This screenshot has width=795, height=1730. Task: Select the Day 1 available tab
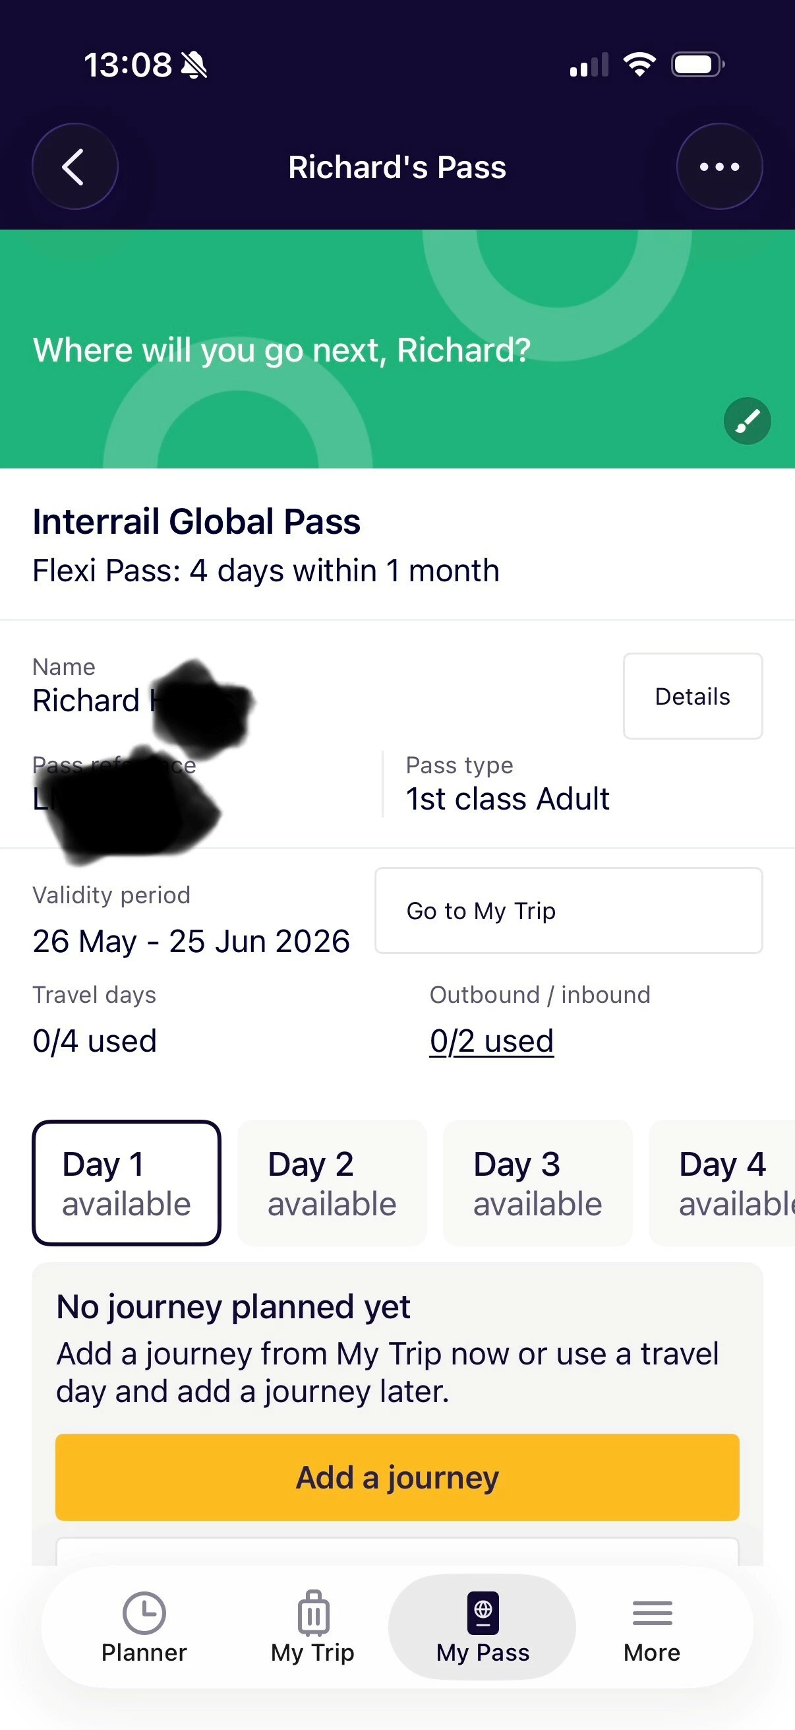click(x=126, y=1182)
